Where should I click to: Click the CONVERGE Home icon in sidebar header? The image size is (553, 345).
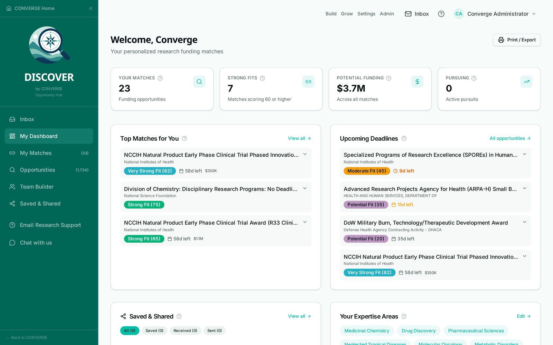coord(9,8)
